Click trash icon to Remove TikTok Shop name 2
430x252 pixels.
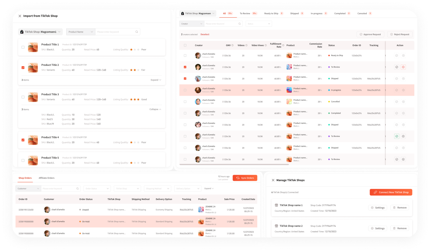(394, 228)
